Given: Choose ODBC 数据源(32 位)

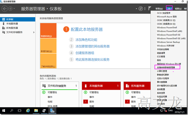Looking at the screenshot, I should click(x=166, y=20).
